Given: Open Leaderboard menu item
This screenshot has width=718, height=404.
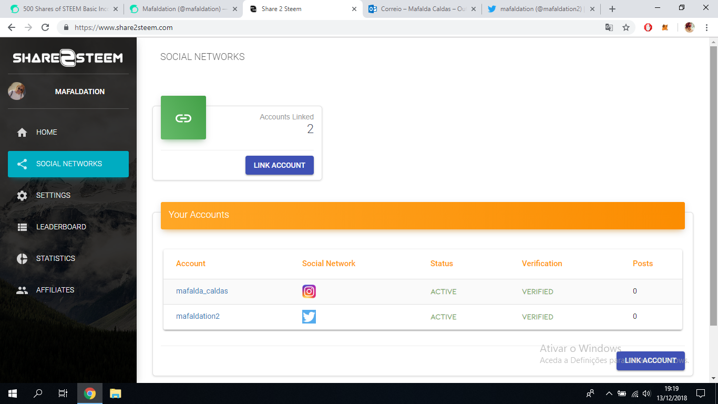Looking at the screenshot, I should (x=68, y=227).
